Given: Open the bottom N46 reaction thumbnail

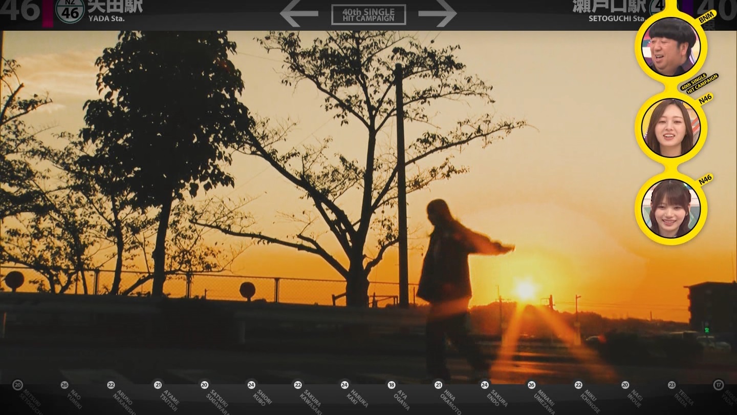Looking at the screenshot, I should coord(670,209).
